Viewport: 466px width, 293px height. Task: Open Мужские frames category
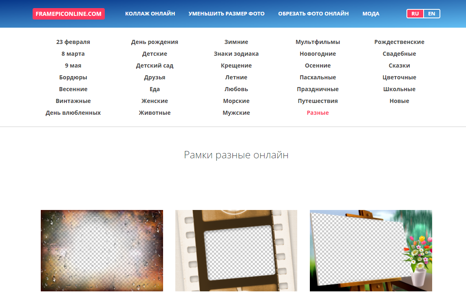click(x=236, y=113)
